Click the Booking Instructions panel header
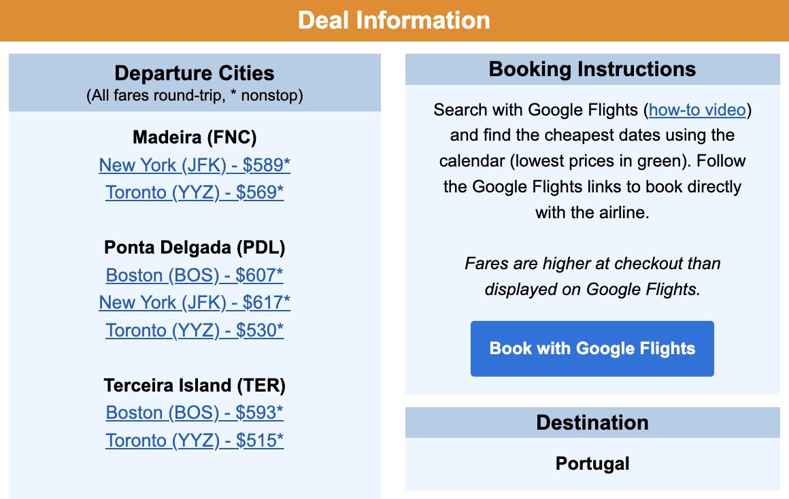The height and width of the screenshot is (499, 789). point(592,69)
